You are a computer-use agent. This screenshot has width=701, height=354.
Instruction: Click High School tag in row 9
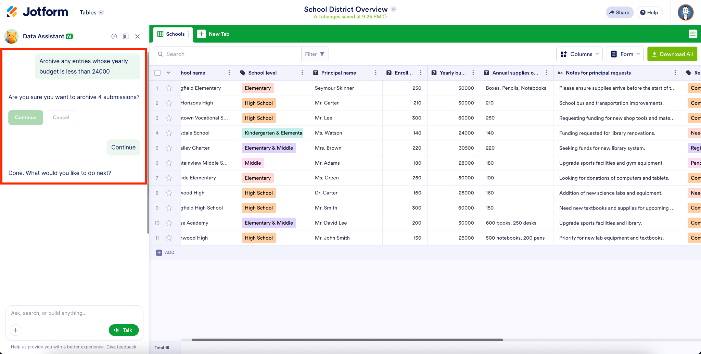(x=259, y=208)
